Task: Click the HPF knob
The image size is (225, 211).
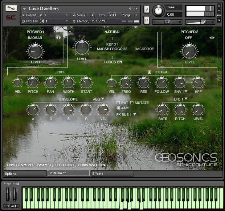Action: pyautogui.click(x=198, y=83)
